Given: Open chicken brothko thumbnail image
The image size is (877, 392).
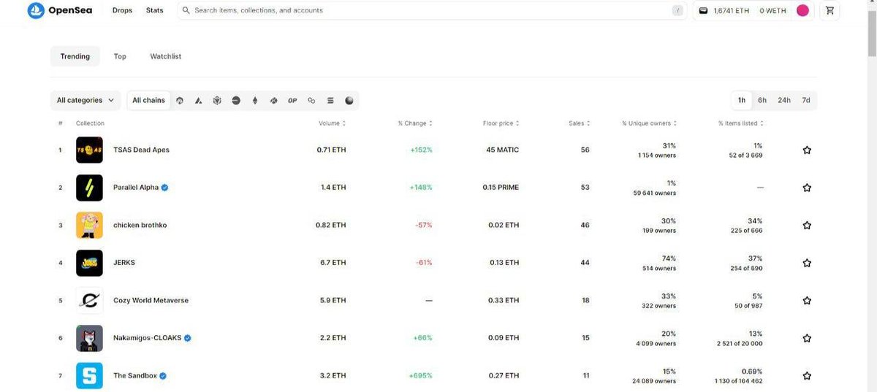Looking at the screenshot, I should [x=89, y=225].
